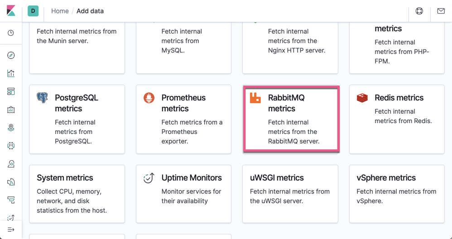The image size is (452, 239).
Task: Open the APM sidebar icon
Action: point(11,200)
